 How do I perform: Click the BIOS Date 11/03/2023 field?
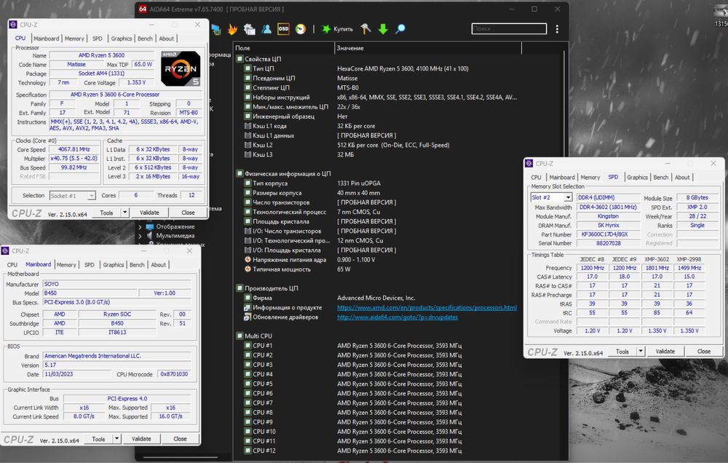(x=77, y=374)
